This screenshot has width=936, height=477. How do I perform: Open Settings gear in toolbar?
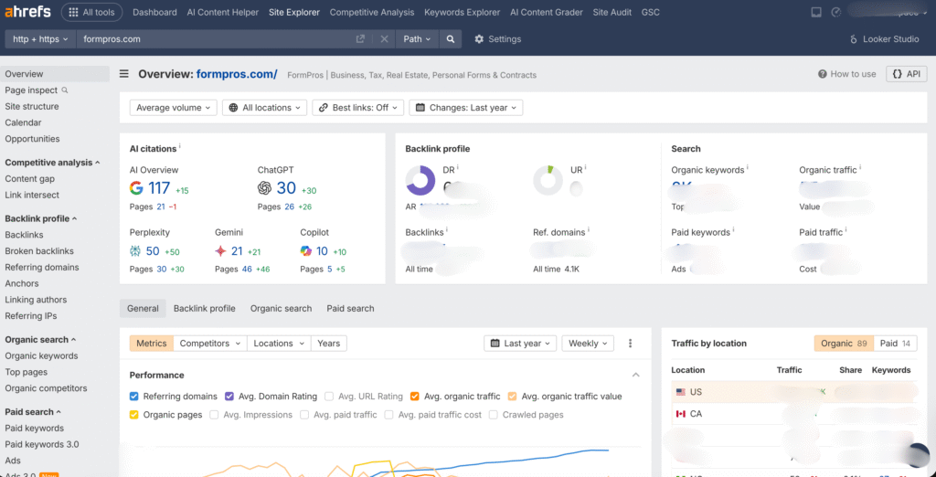pyautogui.click(x=497, y=38)
